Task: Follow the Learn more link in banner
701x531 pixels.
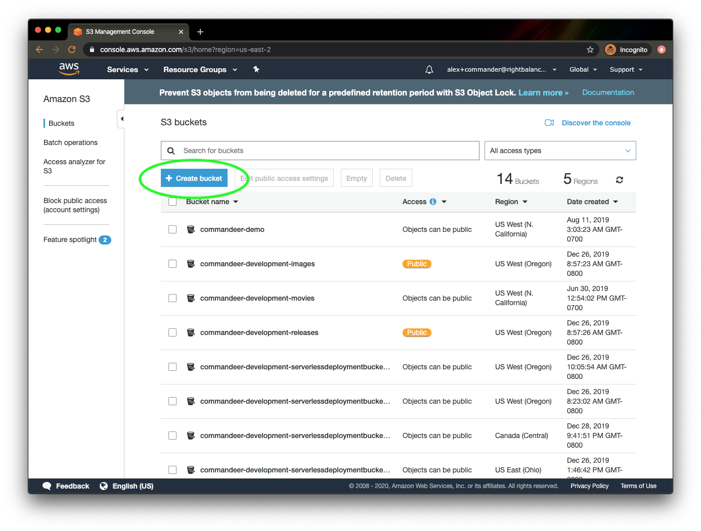Action: click(543, 92)
